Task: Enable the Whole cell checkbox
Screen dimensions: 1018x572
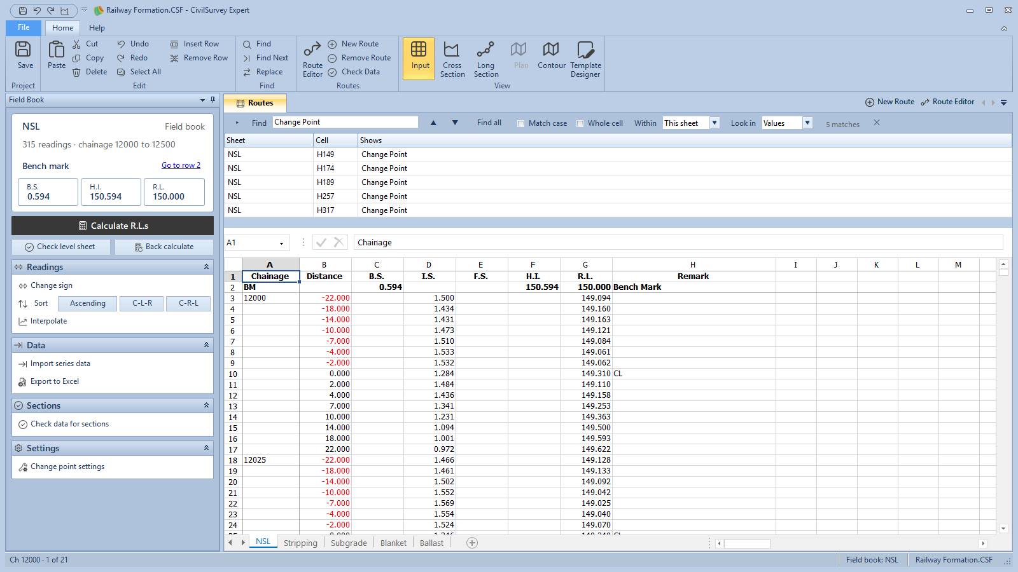Action: [580, 124]
